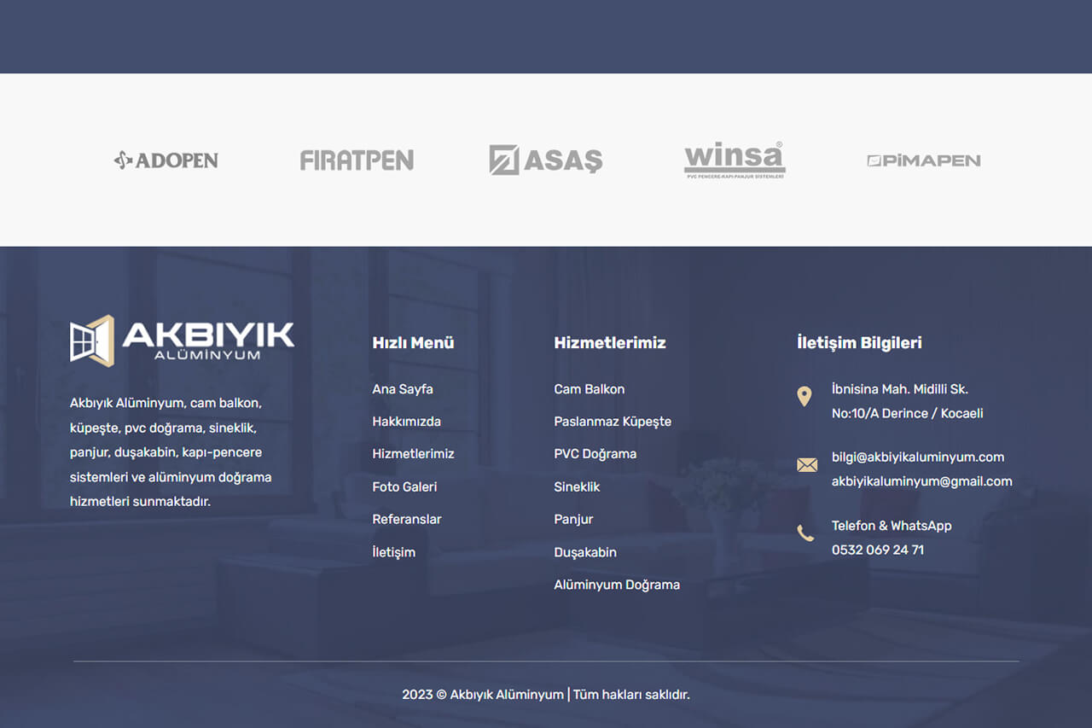1092x728 pixels.
Task: Open the İletişim link in Hızlı Menü
Action: coord(394,552)
